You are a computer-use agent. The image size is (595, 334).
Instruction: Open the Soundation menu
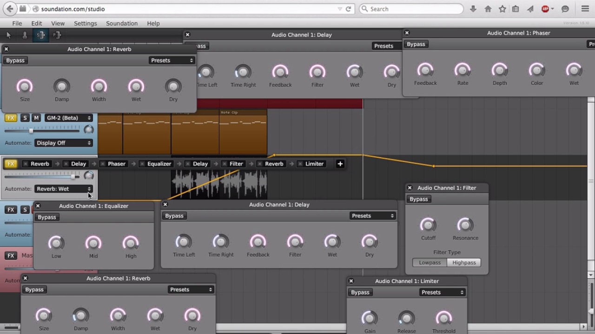point(122,23)
